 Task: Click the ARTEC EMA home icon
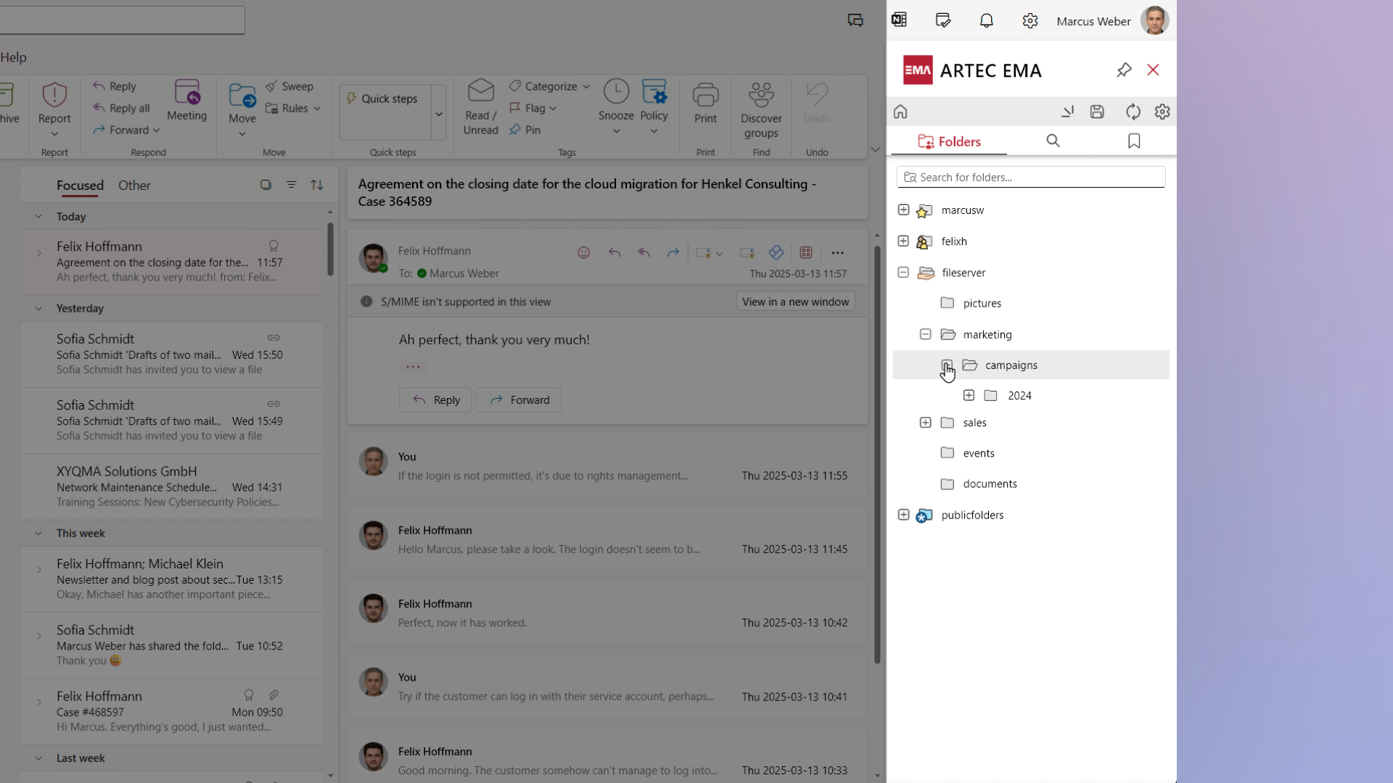point(900,112)
